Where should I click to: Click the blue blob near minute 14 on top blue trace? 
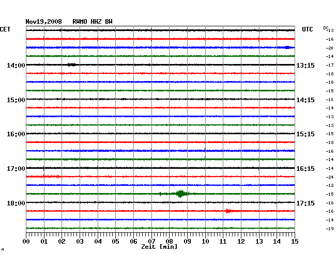coord(287,47)
